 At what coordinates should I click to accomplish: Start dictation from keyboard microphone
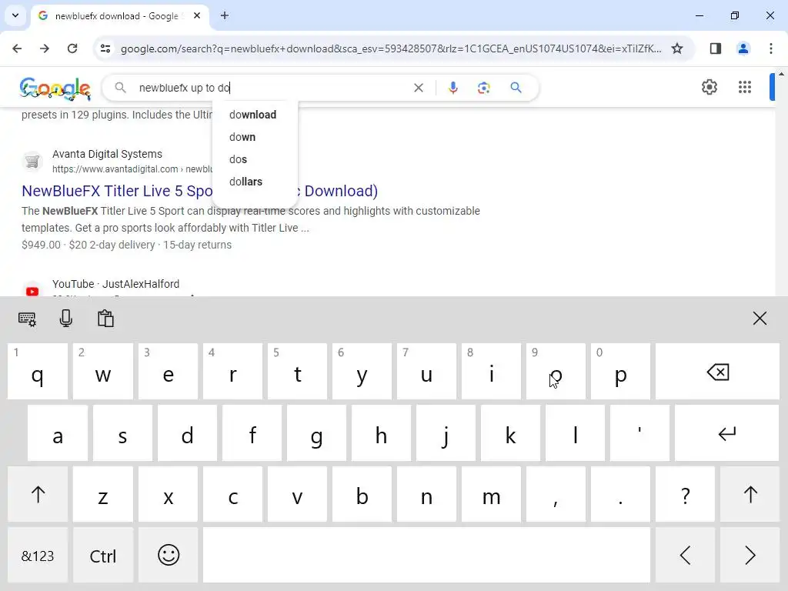click(x=66, y=319)
